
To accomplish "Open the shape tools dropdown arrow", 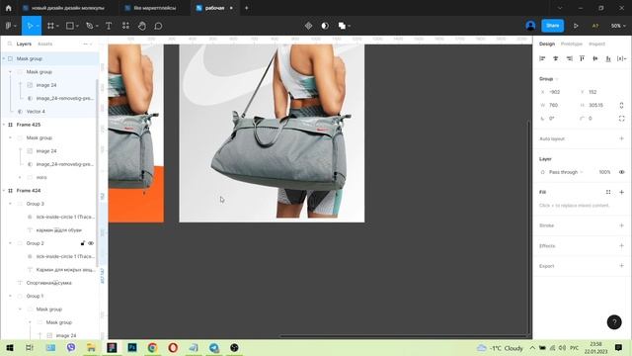I will click(77, 26).
